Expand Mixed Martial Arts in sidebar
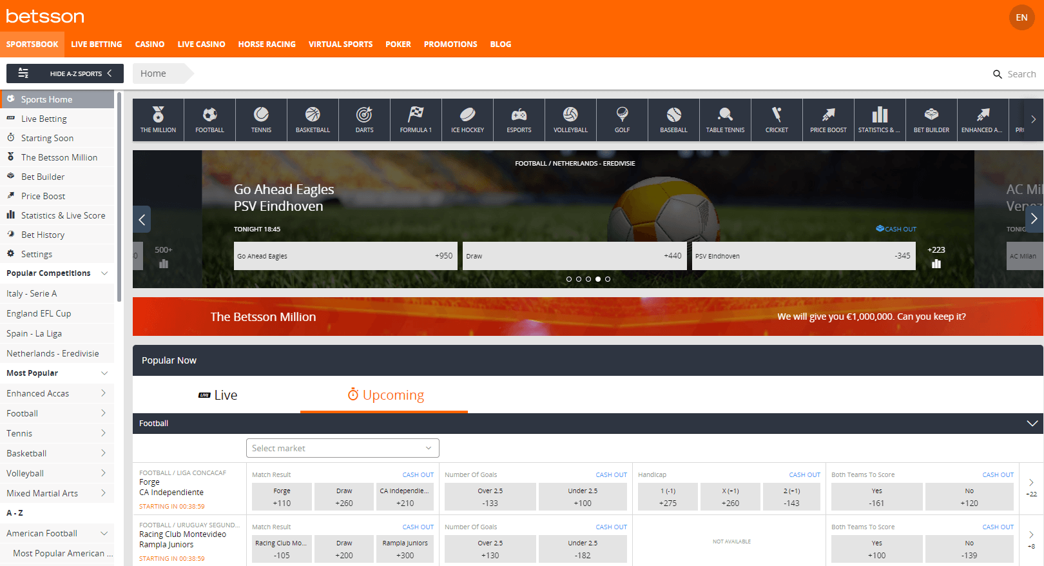The image size is (1044, 566). coord(103,493)
